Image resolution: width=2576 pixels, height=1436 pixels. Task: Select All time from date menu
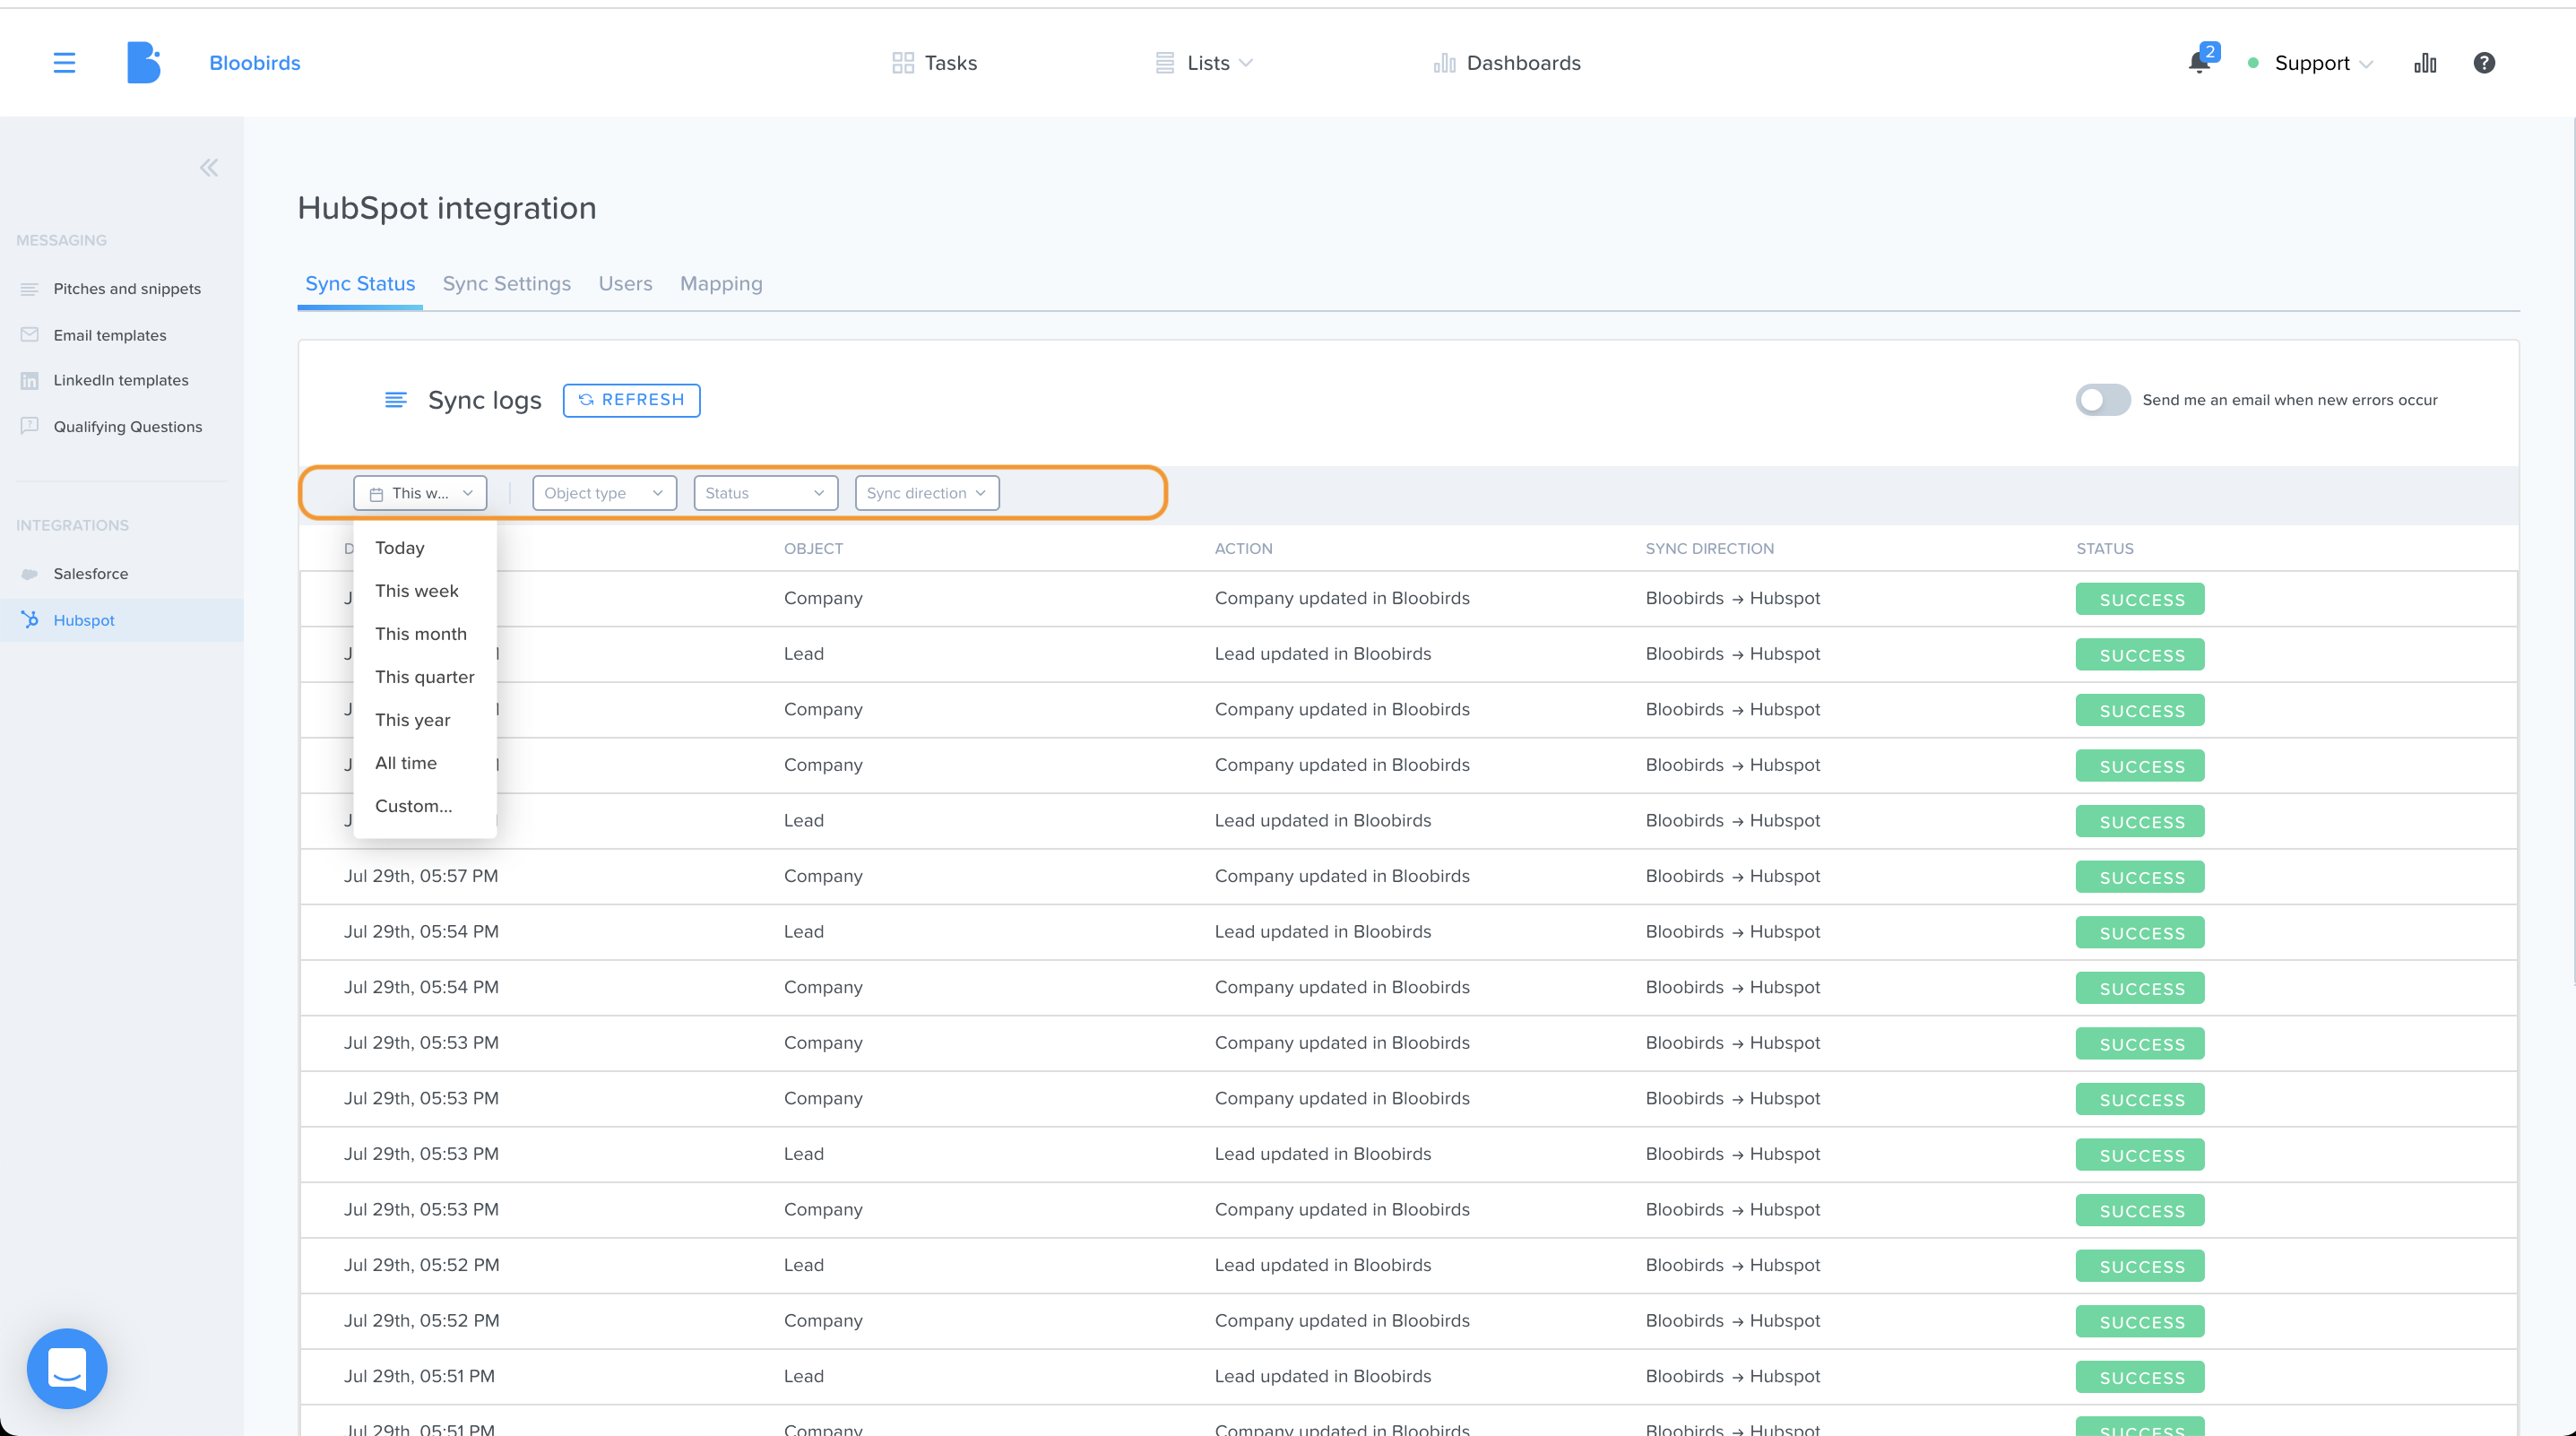tap(425, 763)
